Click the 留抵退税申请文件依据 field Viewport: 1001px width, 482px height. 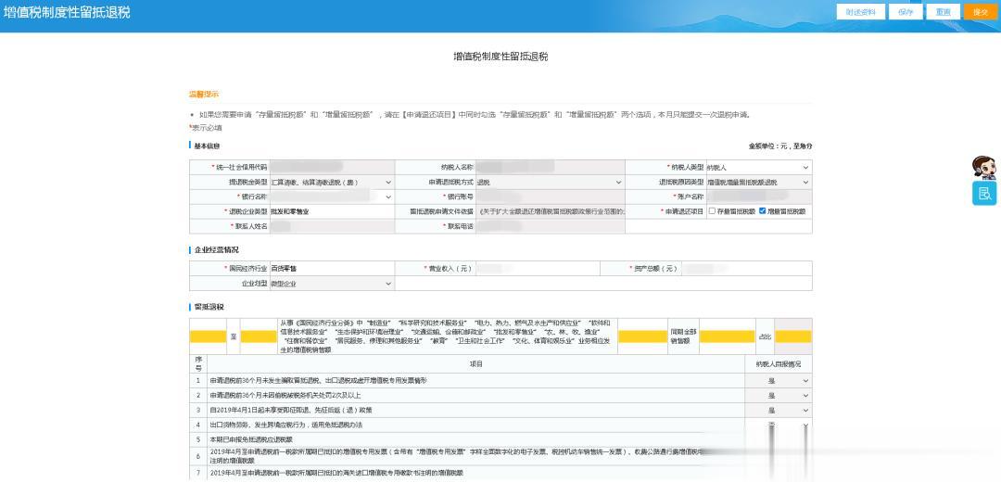[x=550, y=211]
